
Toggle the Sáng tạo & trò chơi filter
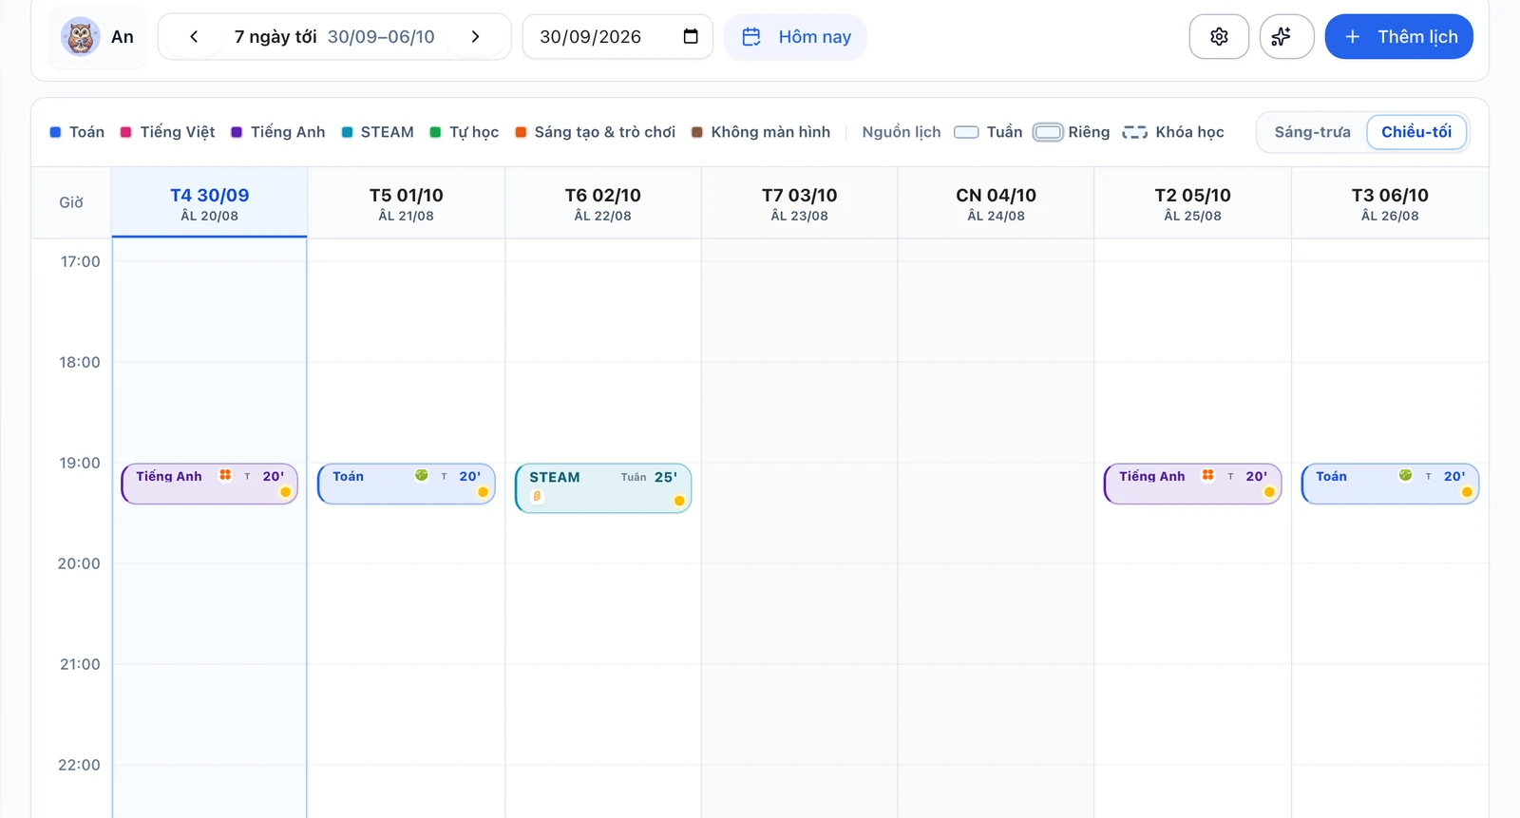click(596, 132)
